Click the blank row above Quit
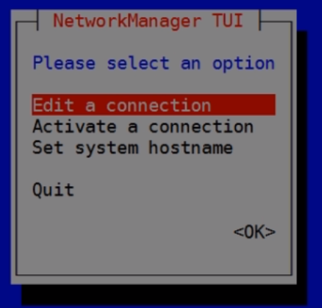 point(154,169)
